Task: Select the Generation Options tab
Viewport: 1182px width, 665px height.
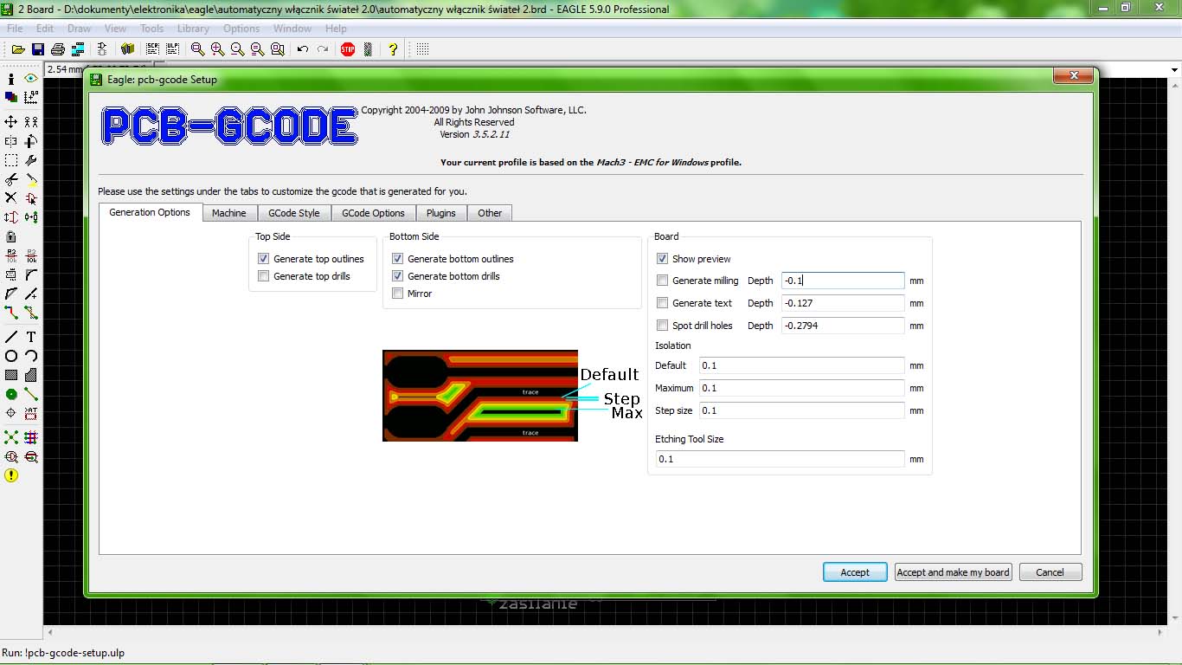Action: coord(150,212)
